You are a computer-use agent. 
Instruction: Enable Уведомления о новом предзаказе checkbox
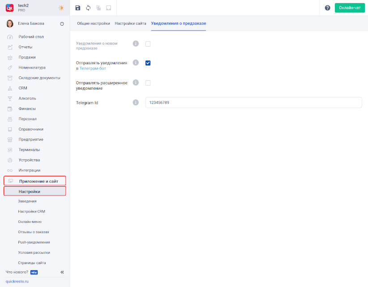coord(148,44)
